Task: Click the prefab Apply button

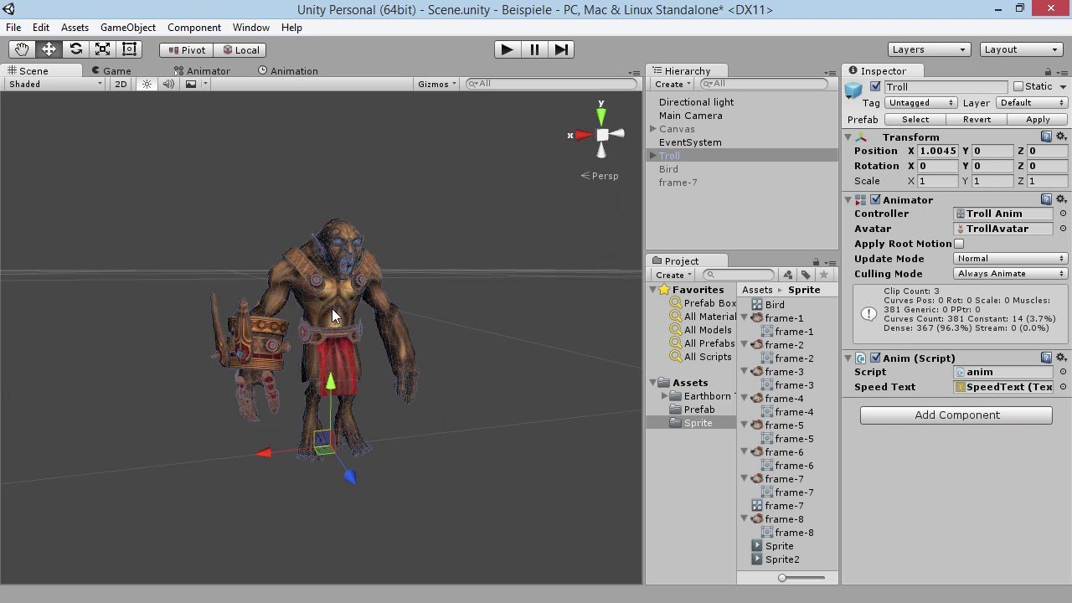Action: coord(1038,120)
